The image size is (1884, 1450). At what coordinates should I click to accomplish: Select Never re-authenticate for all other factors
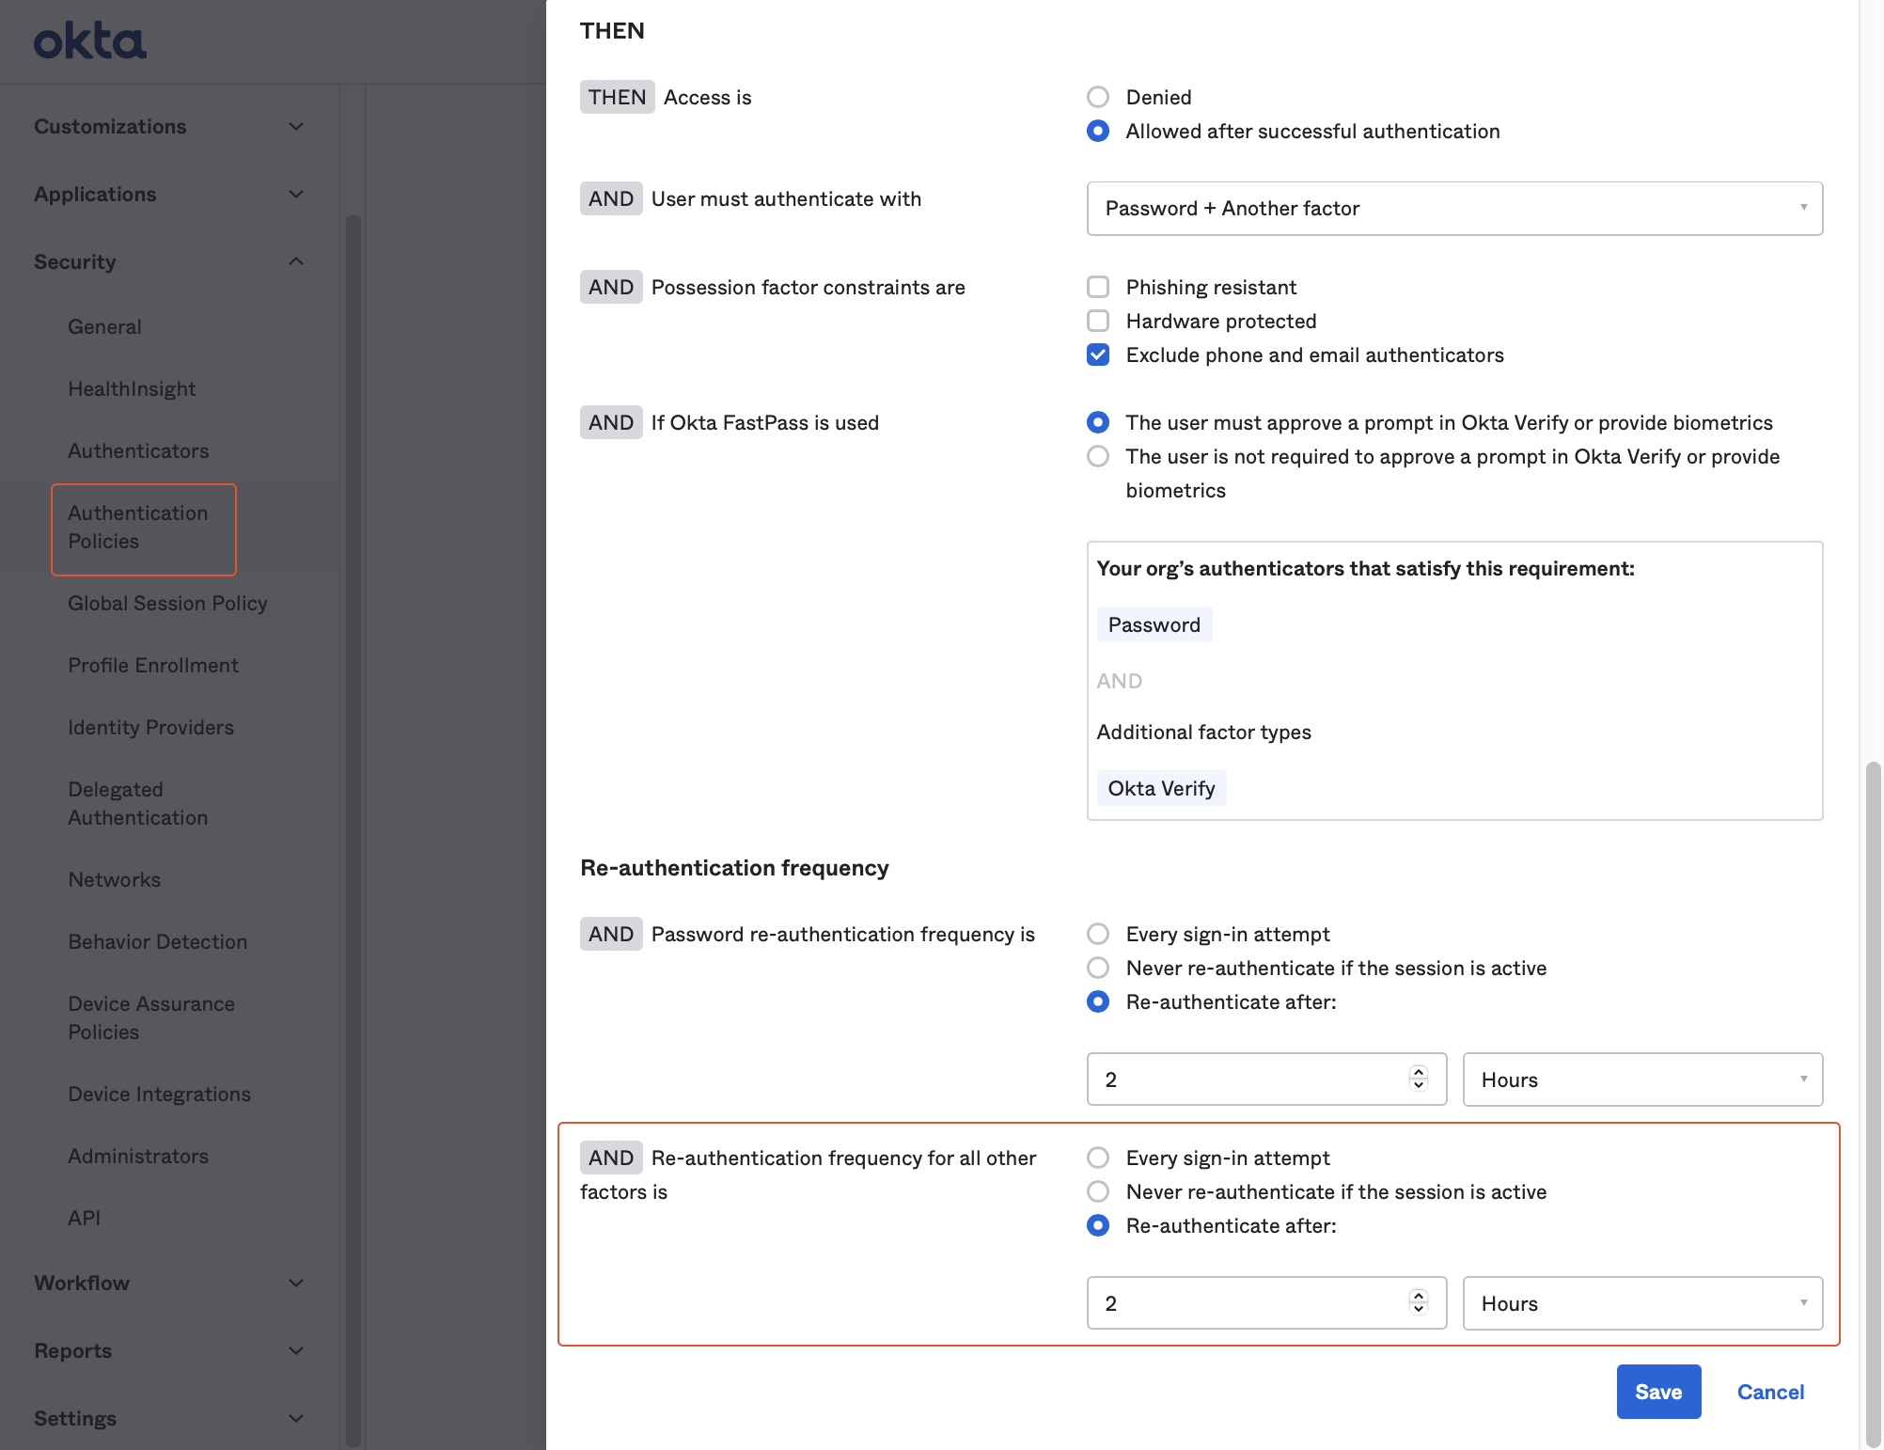click(1098, 1191)
